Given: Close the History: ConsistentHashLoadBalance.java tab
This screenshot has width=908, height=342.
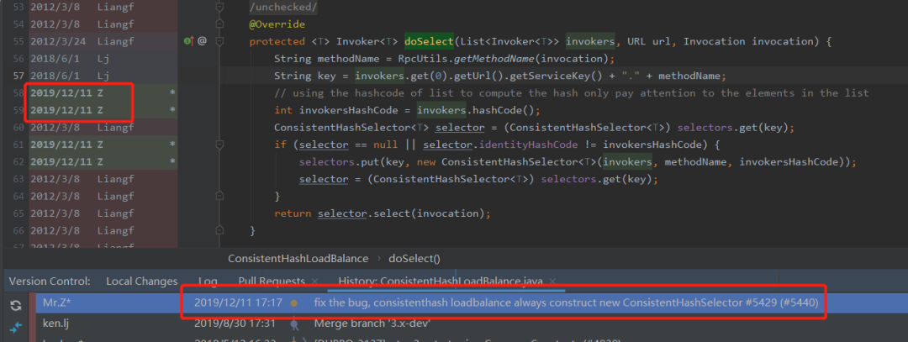Looking at the screenshot, I should click(x=552, y=281).
